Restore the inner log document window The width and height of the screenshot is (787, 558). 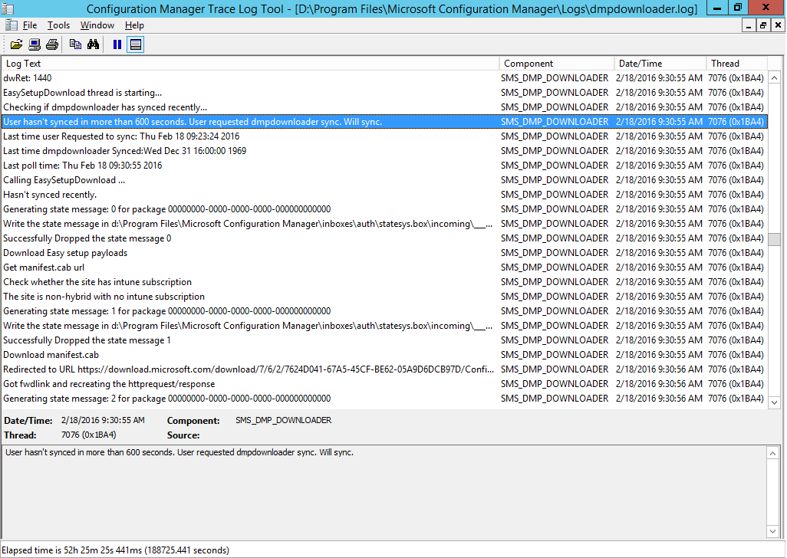[x=763, y=25]
